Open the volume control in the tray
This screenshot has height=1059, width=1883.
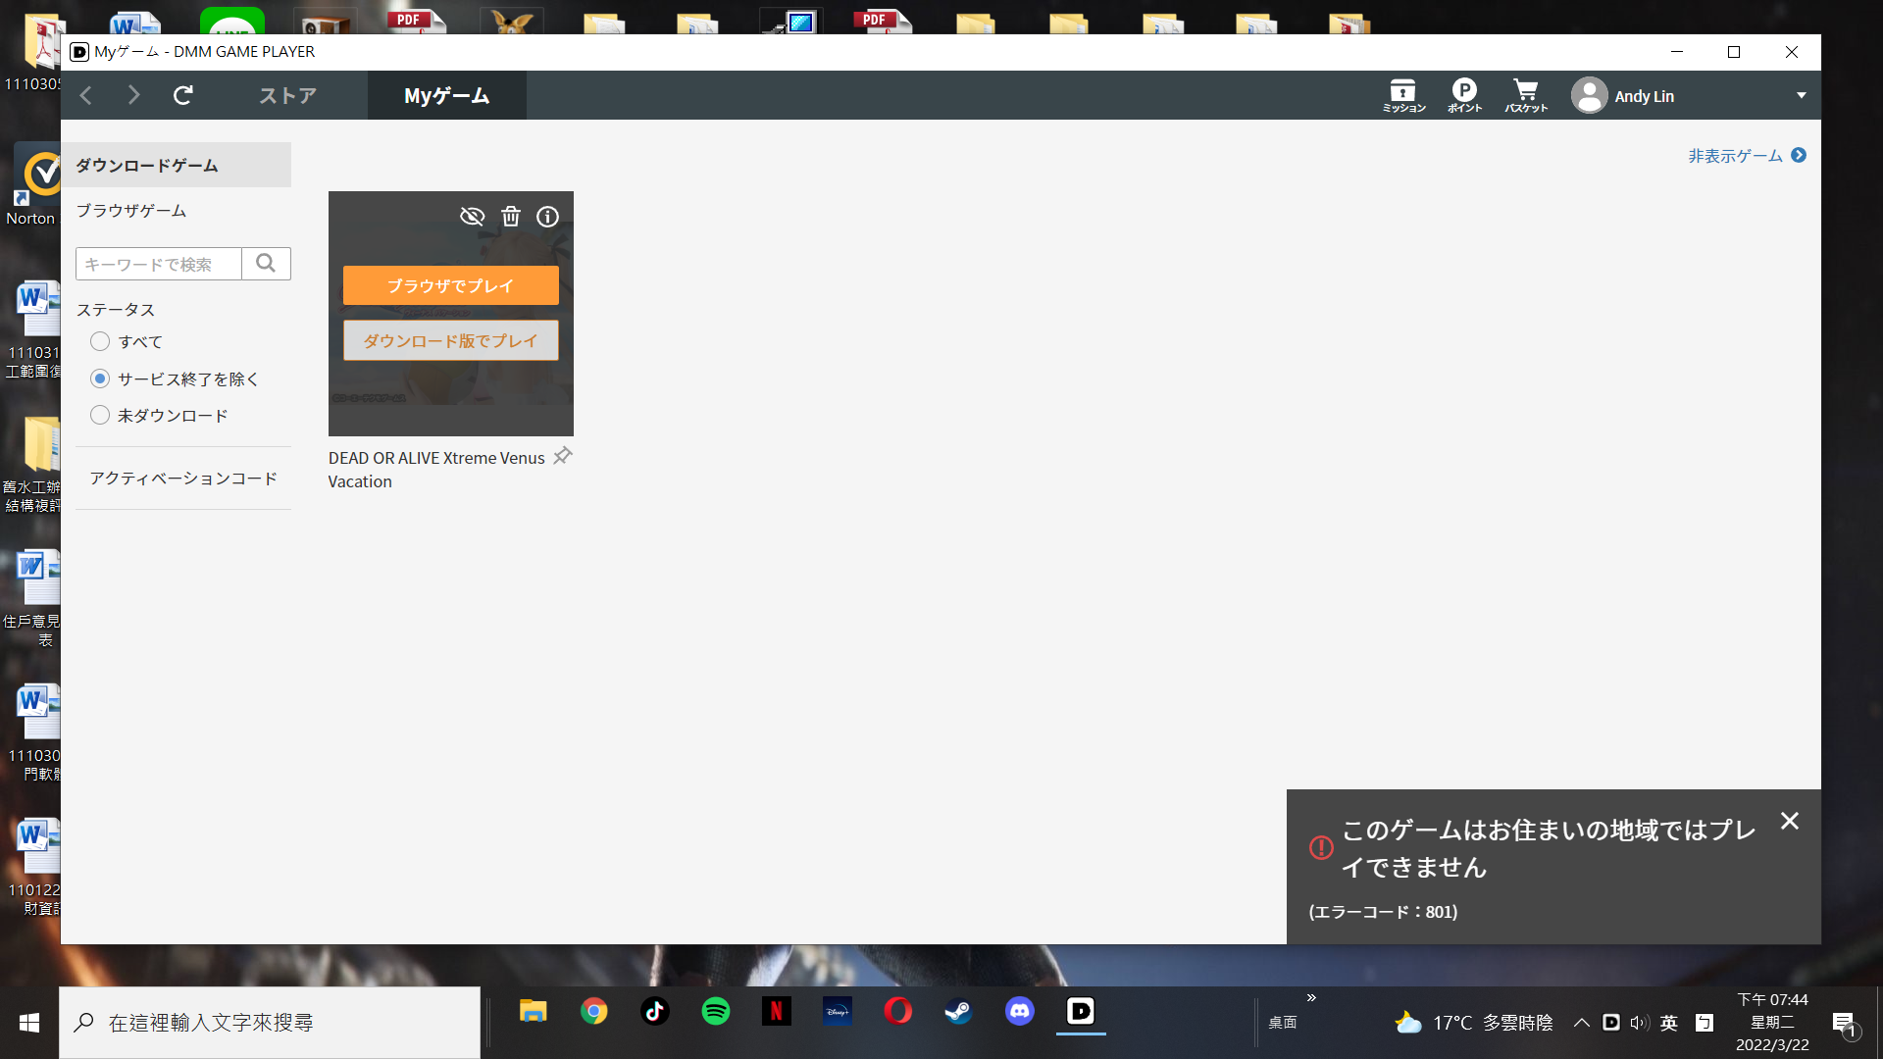click(x=1640, y=1023)
